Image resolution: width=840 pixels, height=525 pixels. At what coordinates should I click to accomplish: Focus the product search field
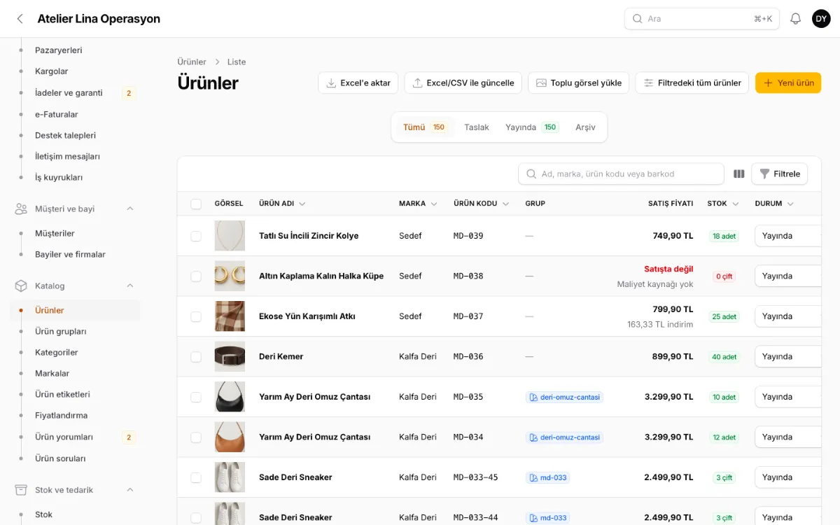click(x=621, y=174)
